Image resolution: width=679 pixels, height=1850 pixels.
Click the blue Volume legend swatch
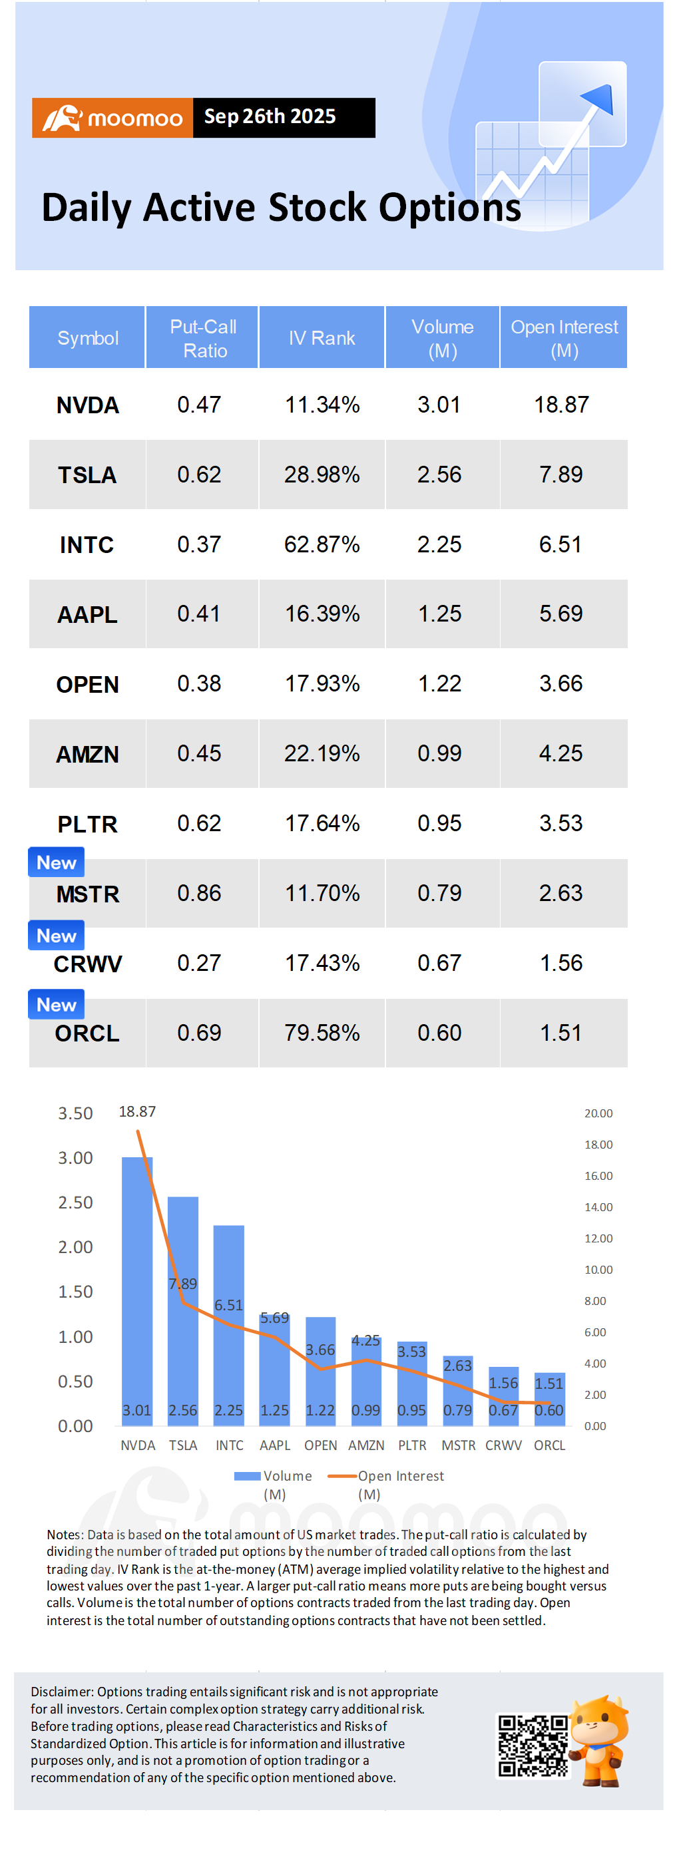point(247,1477)
